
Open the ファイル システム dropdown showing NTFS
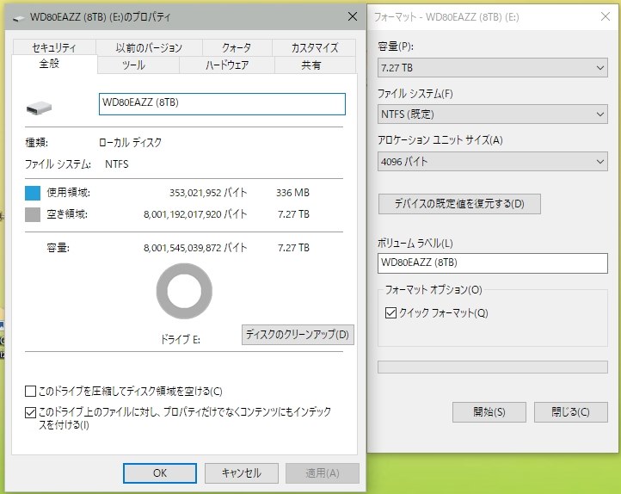click(493, 114)
